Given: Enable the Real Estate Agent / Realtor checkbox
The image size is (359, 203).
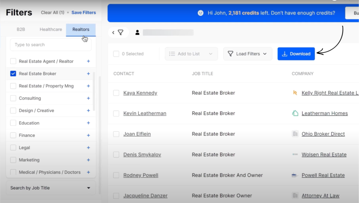Looking at the screenshot, I should coord(13,61).
